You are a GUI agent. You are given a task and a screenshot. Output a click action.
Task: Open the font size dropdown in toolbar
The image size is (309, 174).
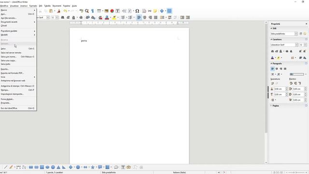coord(57,17)
